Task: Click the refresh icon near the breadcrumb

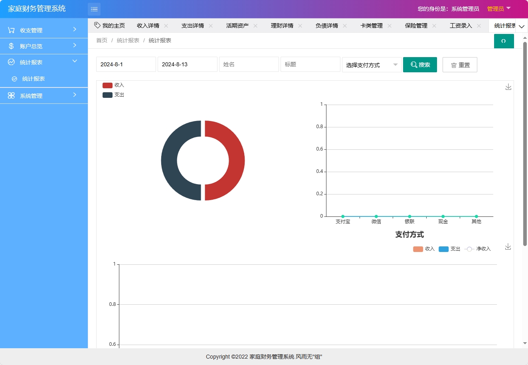Action: tap(504, 41)
